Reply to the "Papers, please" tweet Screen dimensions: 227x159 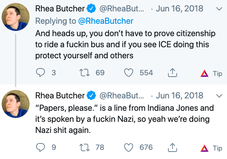pyautogui.click(x=40, y=148)
